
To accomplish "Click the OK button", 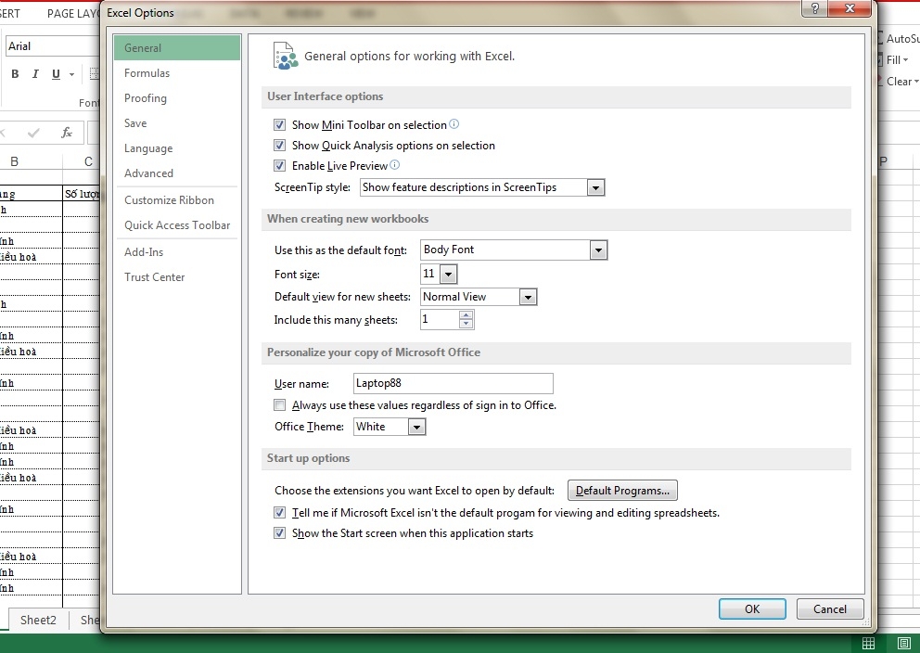I will pos(752,609).
